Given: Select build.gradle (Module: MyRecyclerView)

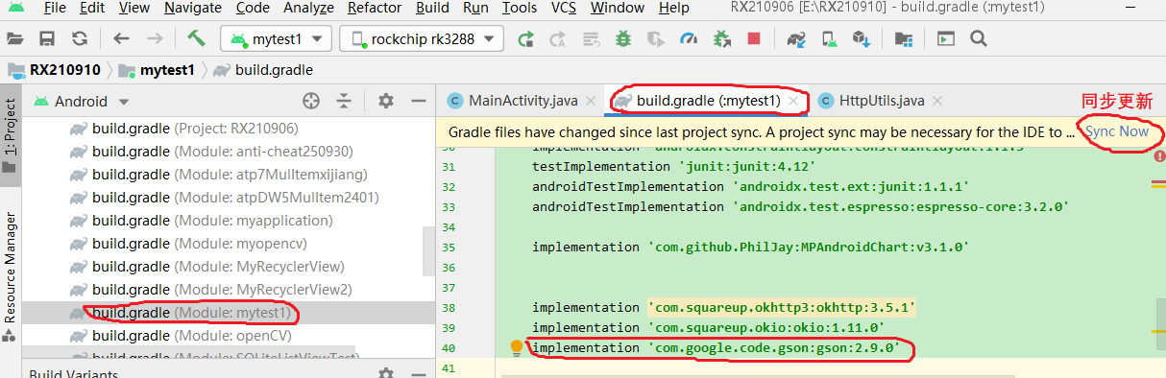Looking at the screenshot, I should click(218, 267).
